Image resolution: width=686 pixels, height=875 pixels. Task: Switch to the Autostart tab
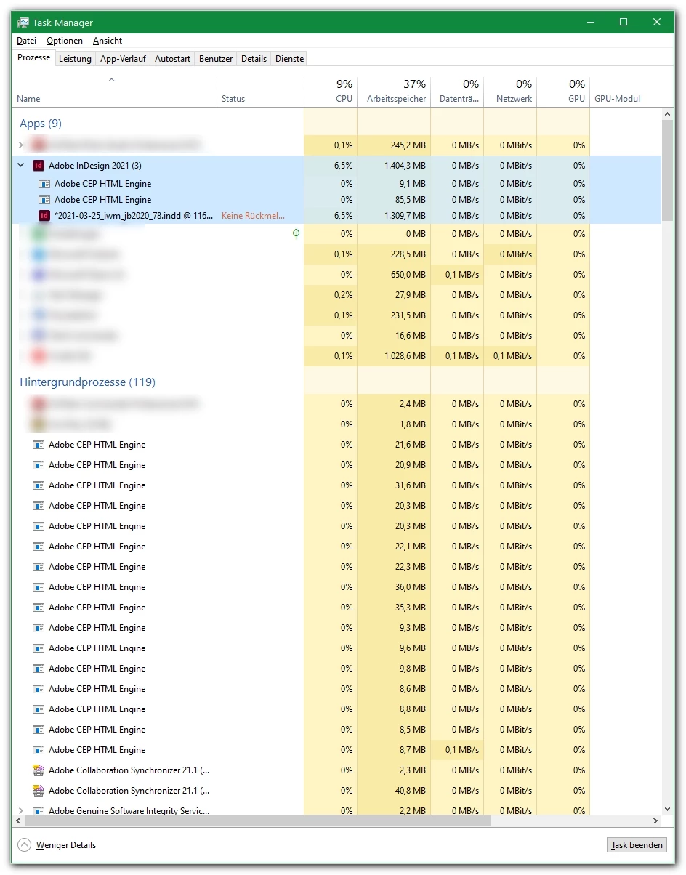click(x=173, y=59)
